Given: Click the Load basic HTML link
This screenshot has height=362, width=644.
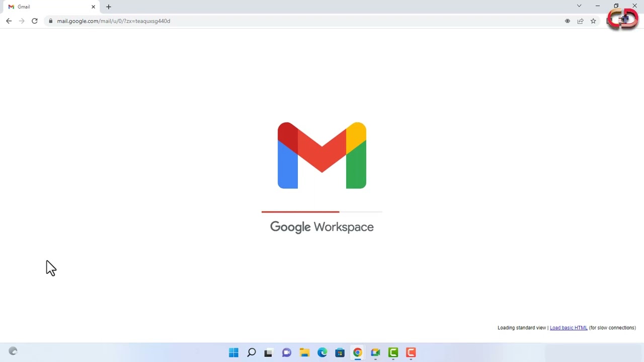Looking at the screenshot, I should point(569,328).
